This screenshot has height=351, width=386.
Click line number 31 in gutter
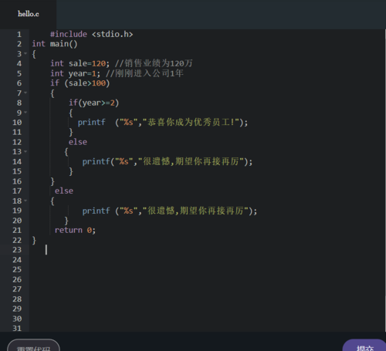pos(17,328)
